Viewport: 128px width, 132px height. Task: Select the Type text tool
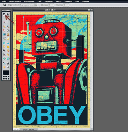point(8,63)
